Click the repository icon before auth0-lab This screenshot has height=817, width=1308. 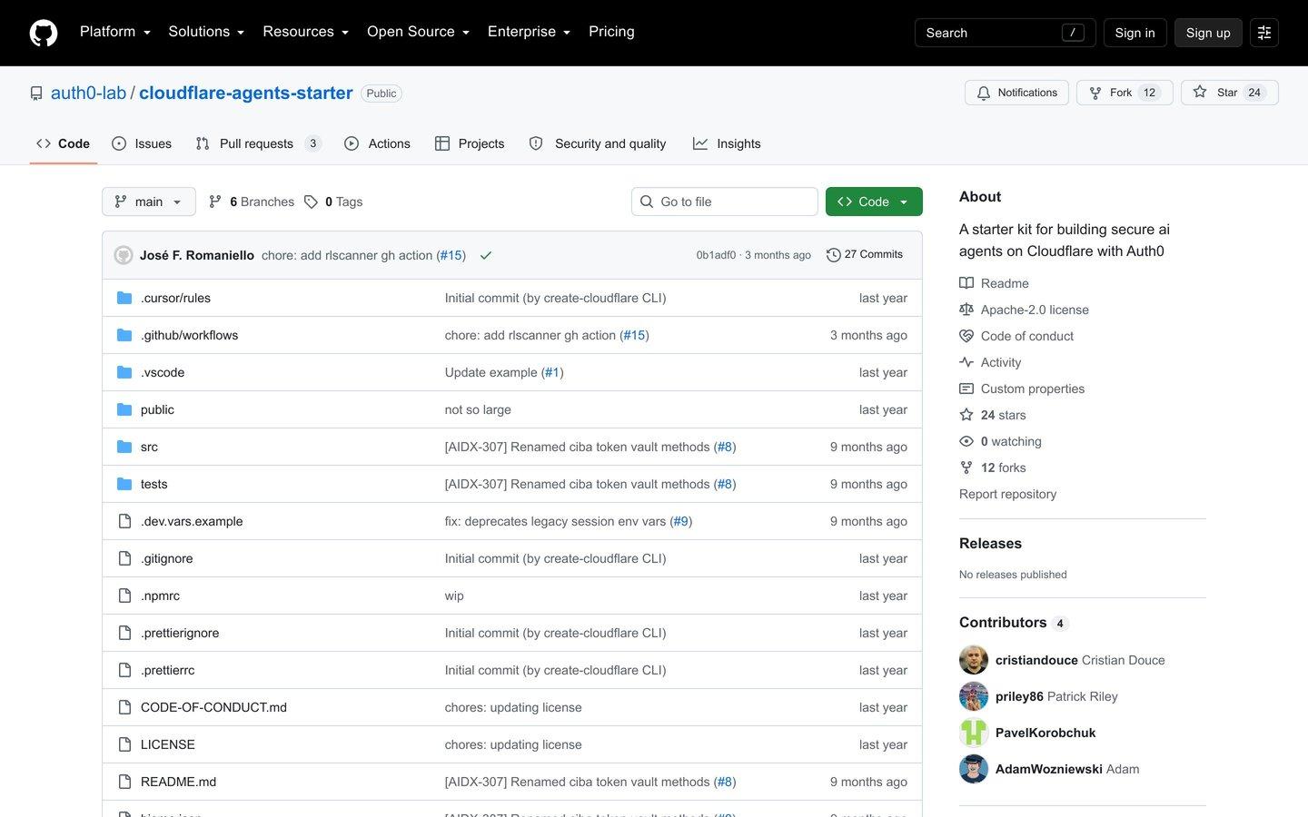tap(36, 94)
